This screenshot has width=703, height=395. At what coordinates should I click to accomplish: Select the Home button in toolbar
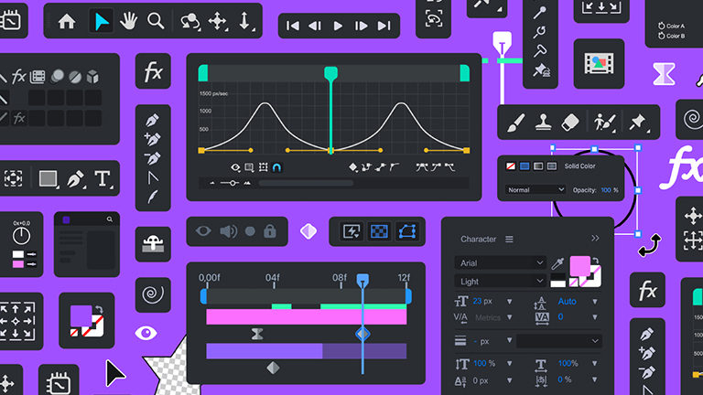(x=67, y=21)
